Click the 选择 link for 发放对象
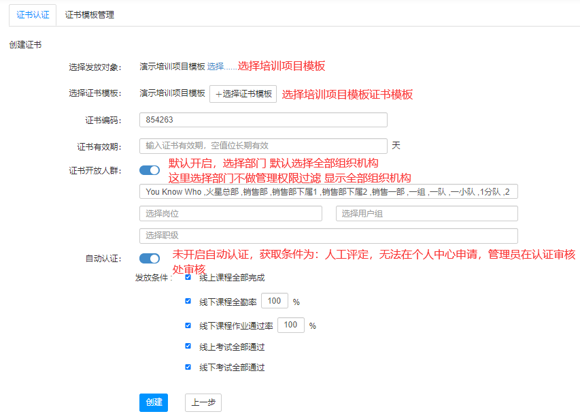Viewport: 580px width, 416px height. [216, 67]
